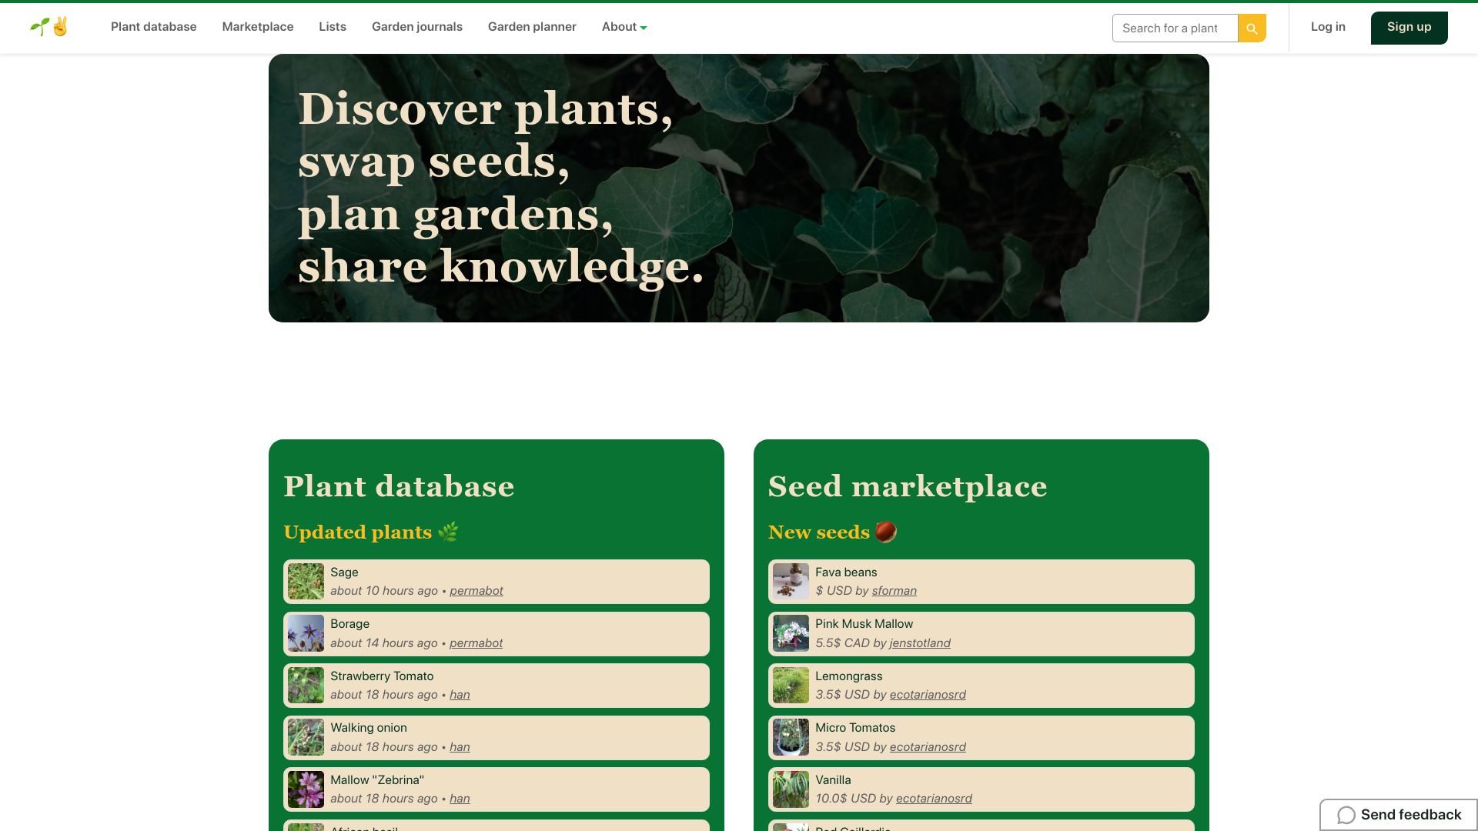
Task: Open the Mallow "Zebrina" thumbnail
Action: 306,789
